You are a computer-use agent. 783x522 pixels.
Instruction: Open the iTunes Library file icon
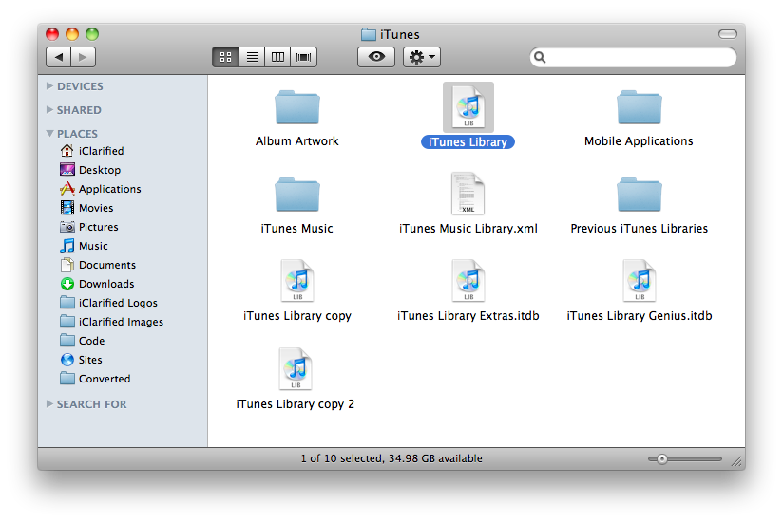[468, 106]
